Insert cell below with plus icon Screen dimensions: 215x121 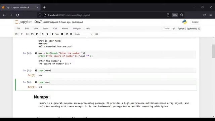[x=22, y=34]
